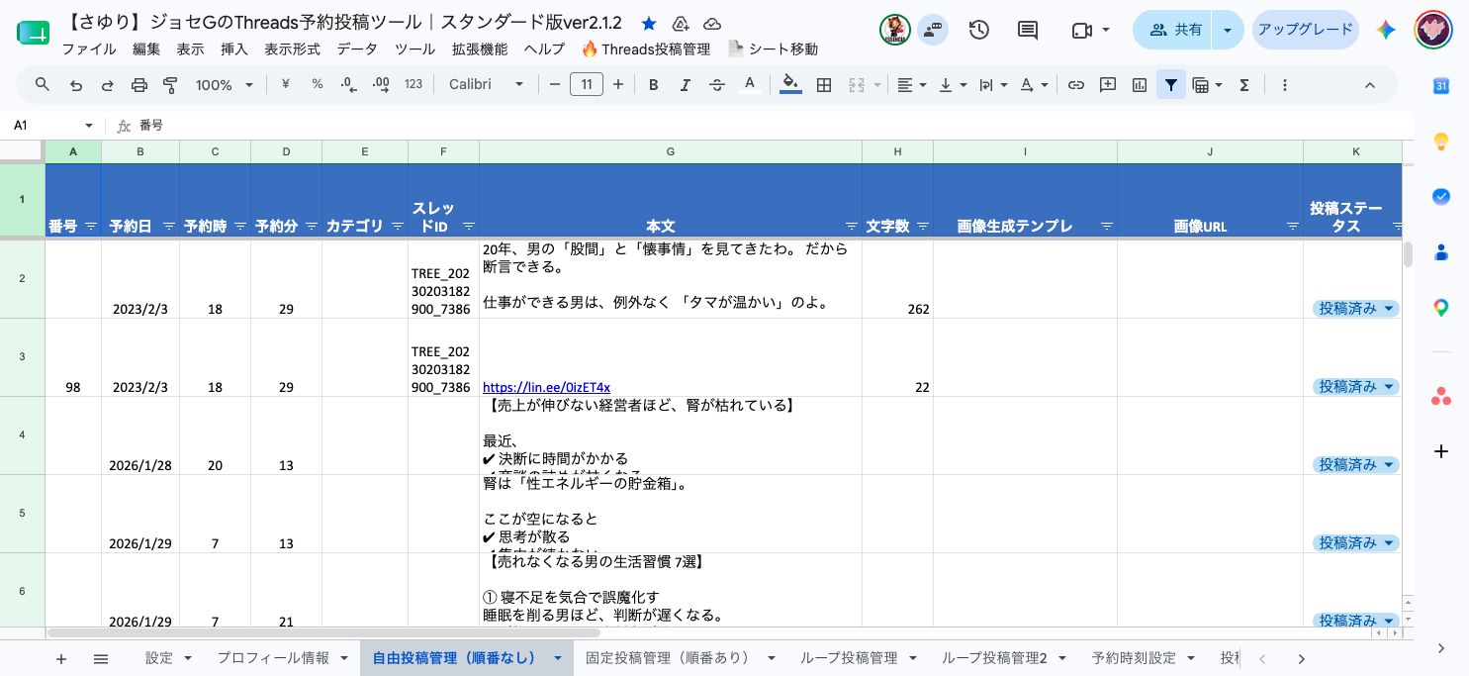Open the ファイル menu

tap(88, 48)
